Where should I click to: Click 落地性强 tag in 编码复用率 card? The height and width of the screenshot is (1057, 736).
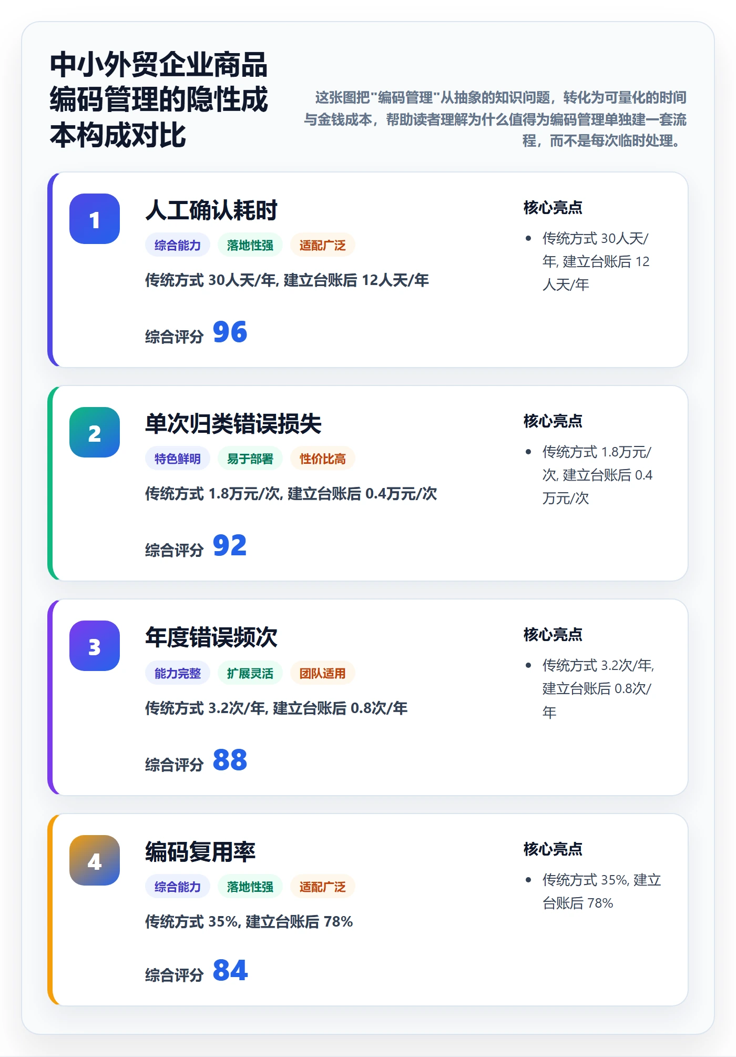pos(250,887)
